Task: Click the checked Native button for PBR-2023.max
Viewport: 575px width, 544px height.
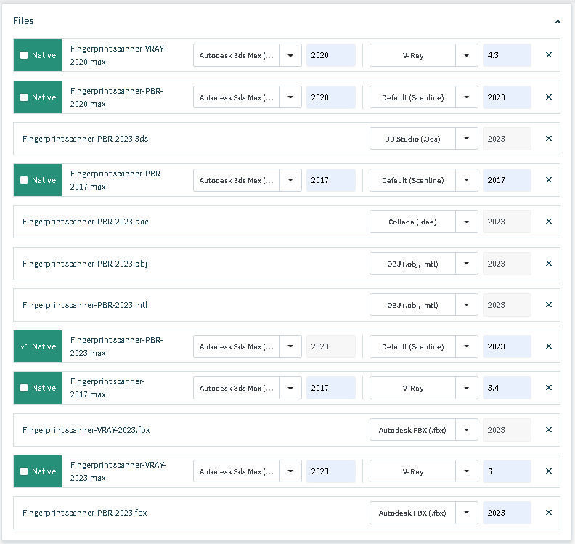Action: click(38, 346)
